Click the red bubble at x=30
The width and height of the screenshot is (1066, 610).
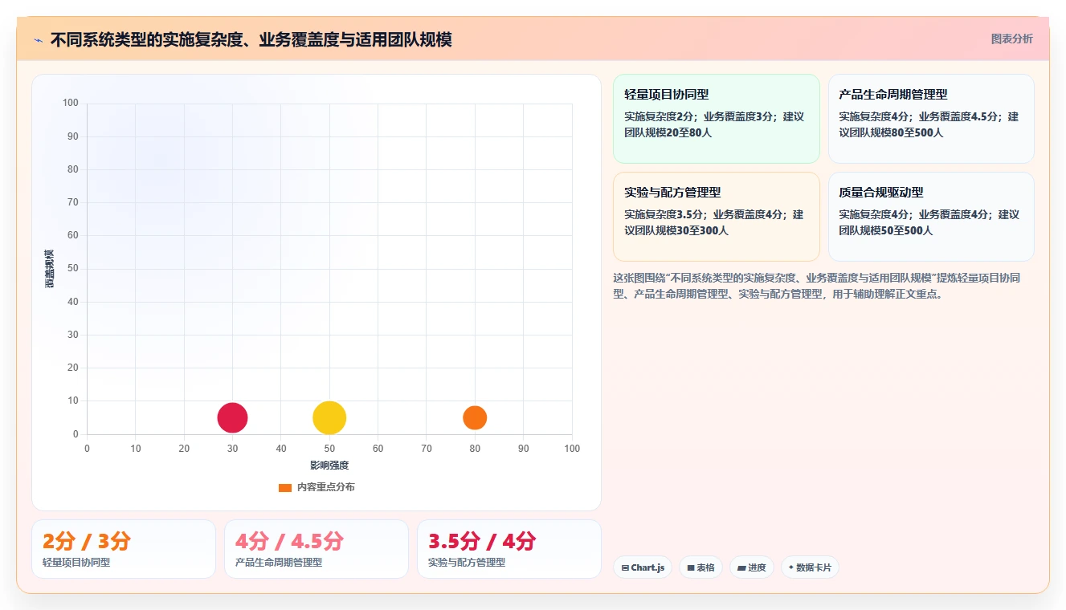[x=232, y=417]
